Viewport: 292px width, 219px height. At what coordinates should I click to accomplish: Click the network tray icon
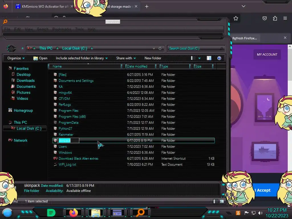coord(254,213)
